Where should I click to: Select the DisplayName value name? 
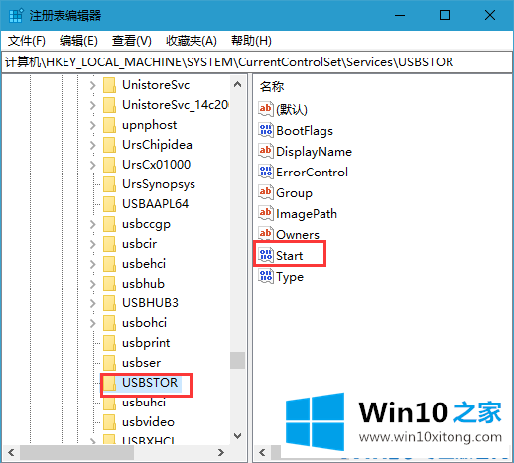(314, 152)
